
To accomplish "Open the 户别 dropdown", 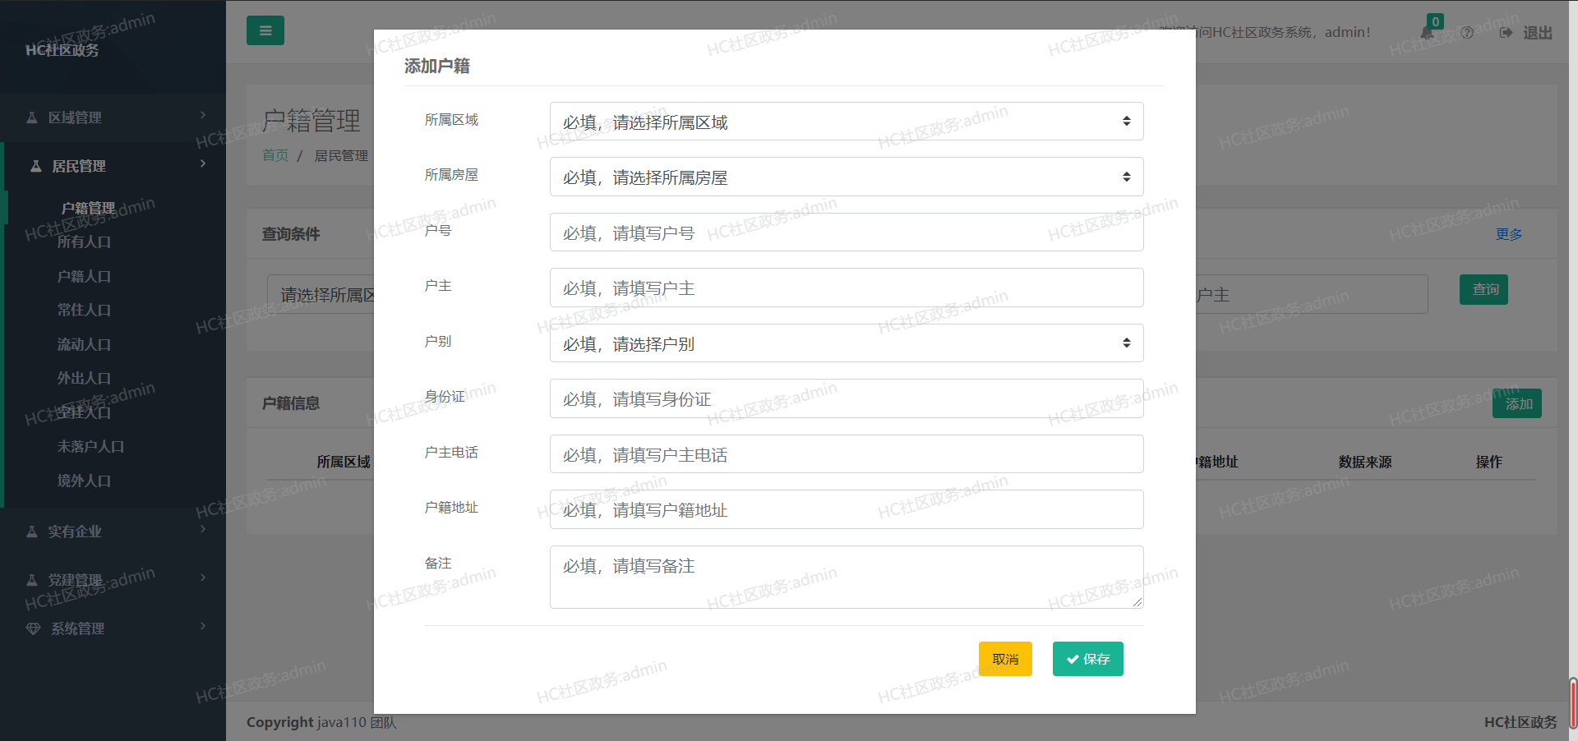I will point(847,343).
